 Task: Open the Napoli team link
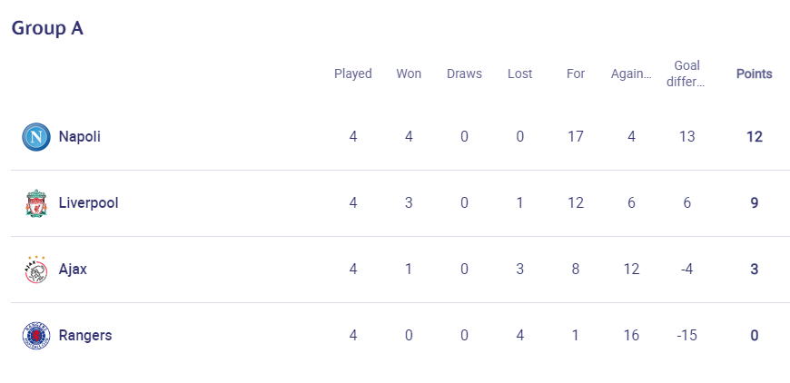click(80, 136)
